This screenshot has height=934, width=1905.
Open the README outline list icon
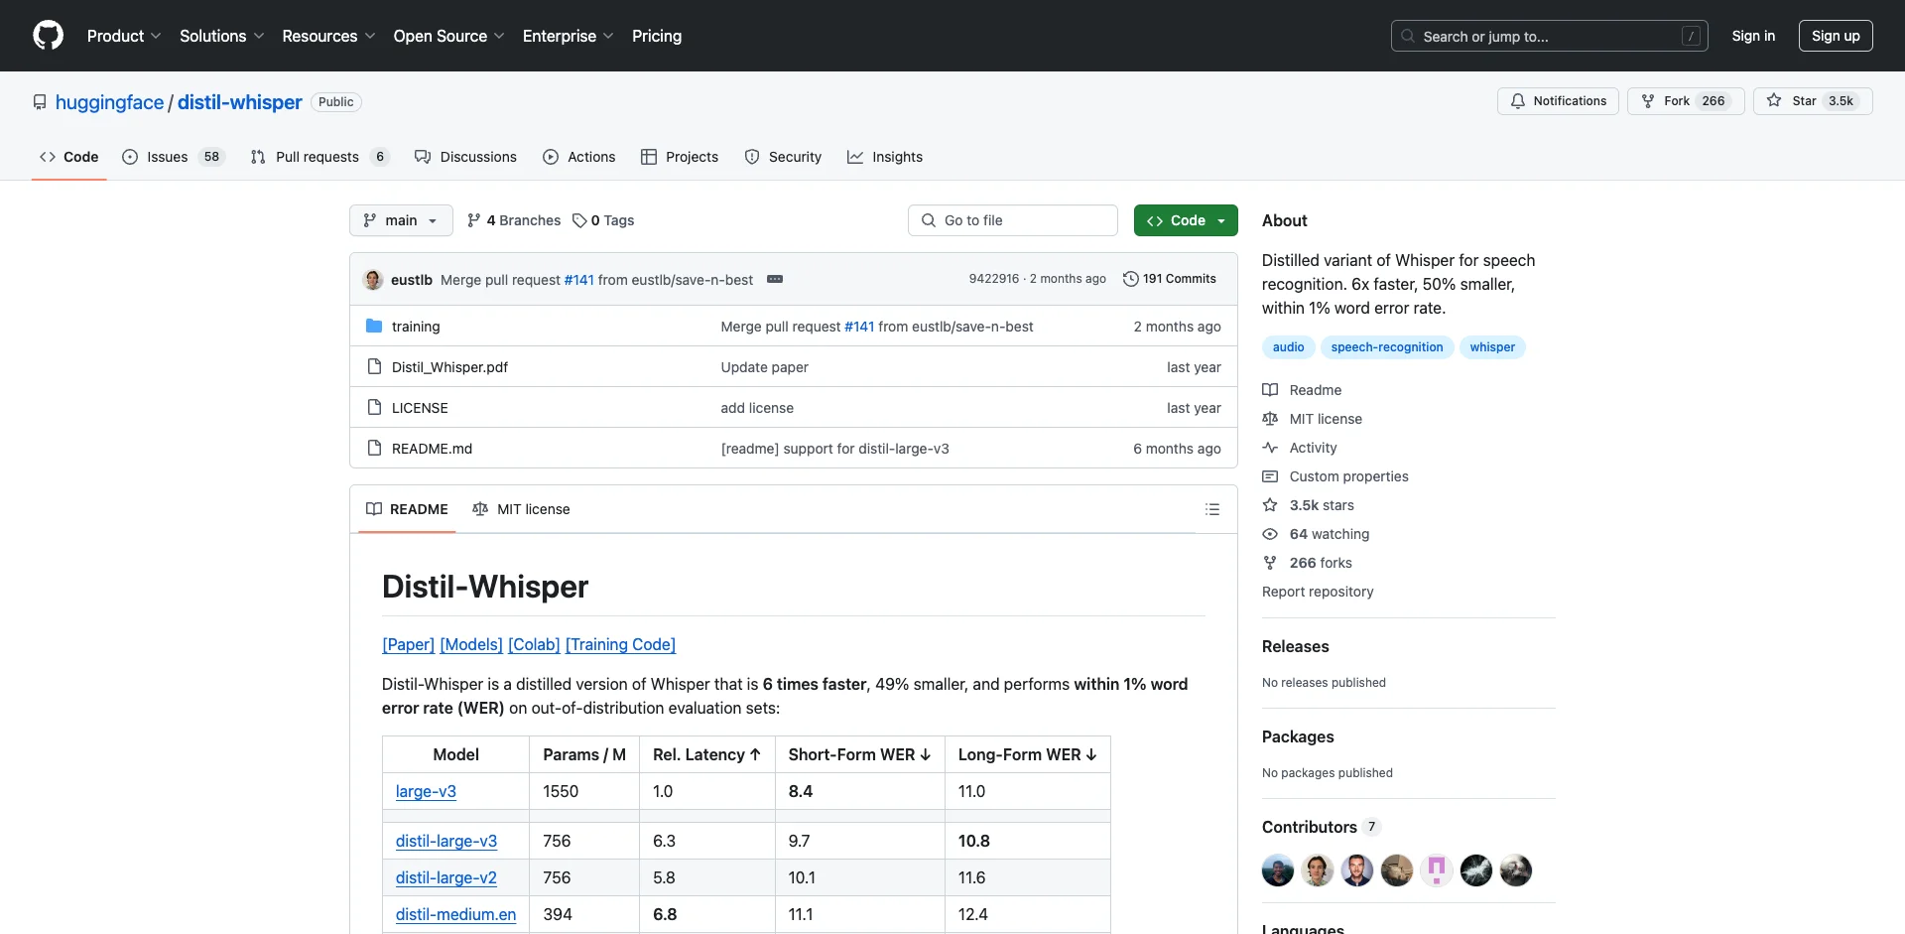click(1211, 509)
